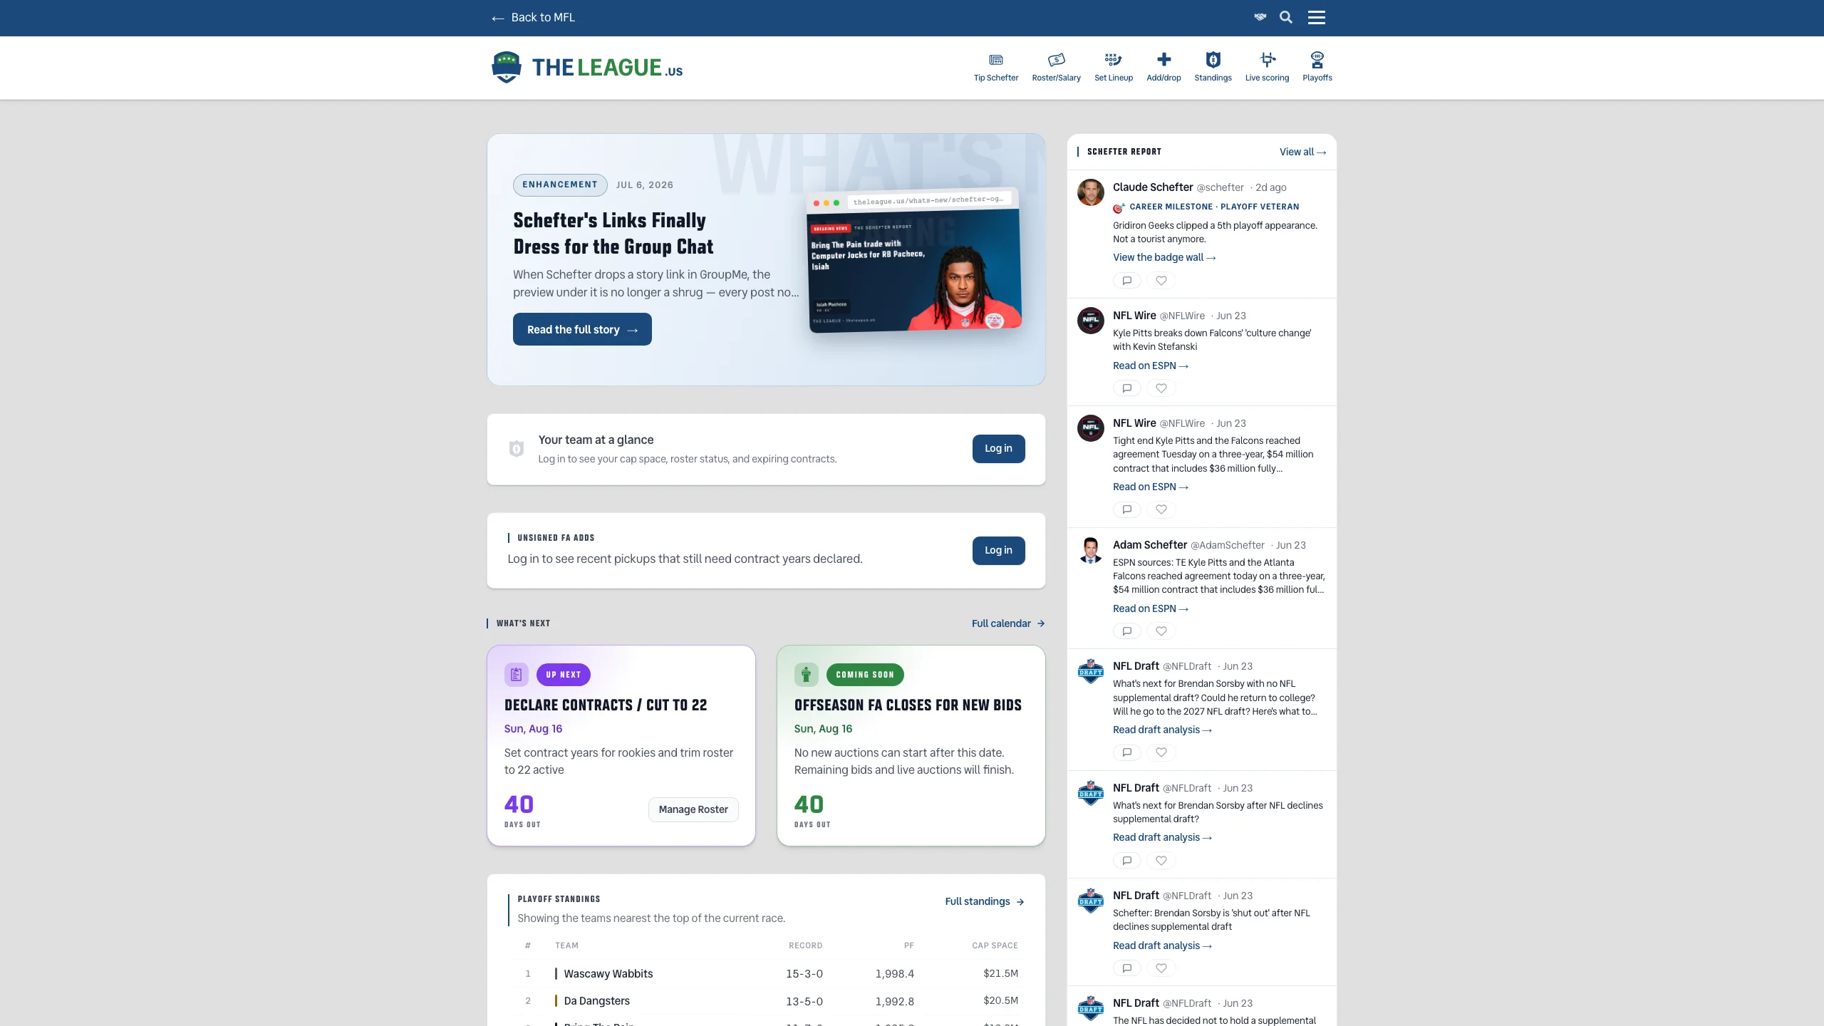This screenshot has height=1026, width=1824.
Task: Comment on the Claude Schefter post
Action: [1127, 281]
